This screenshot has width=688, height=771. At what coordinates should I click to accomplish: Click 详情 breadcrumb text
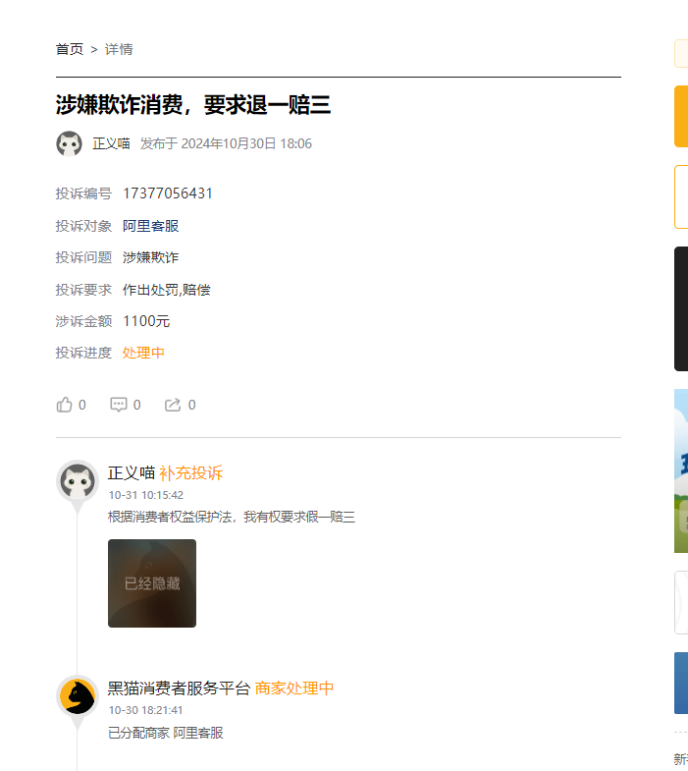pos(119,49)
